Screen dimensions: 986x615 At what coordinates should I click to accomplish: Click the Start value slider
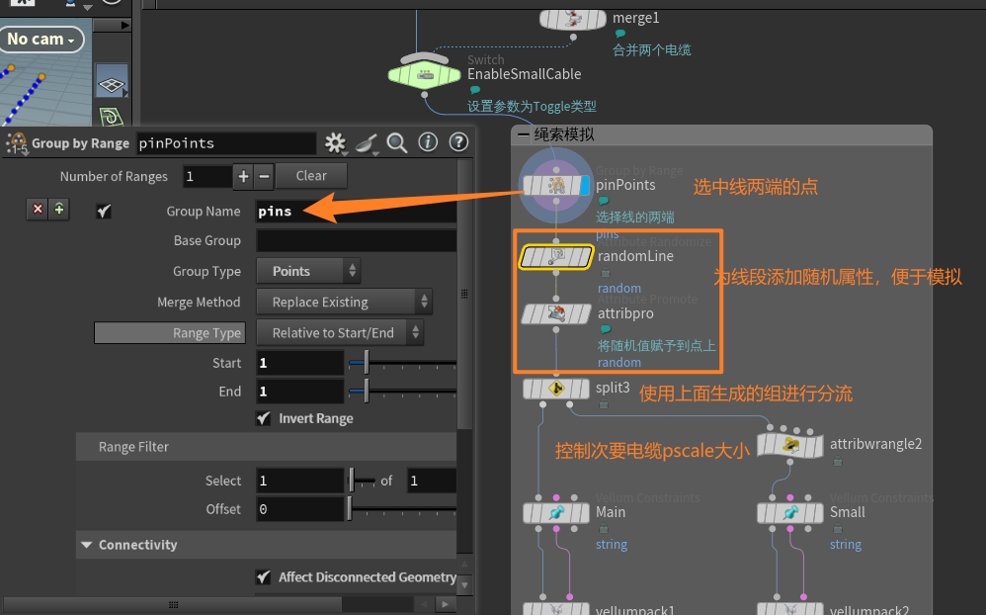point(366,363)
